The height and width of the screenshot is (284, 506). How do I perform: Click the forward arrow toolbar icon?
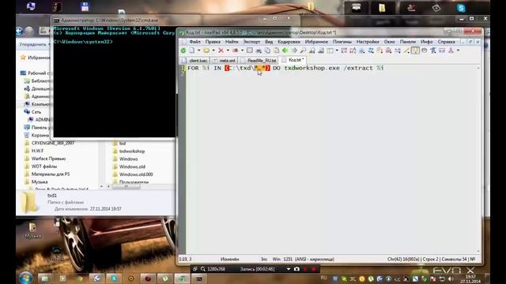(294, 50)
